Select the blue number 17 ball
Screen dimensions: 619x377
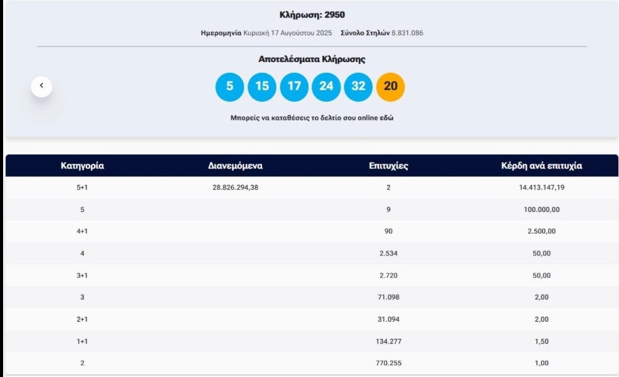294,87
